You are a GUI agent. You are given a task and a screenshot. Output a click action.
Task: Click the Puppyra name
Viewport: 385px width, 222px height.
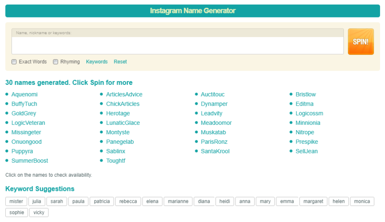(x=22, y=151)
